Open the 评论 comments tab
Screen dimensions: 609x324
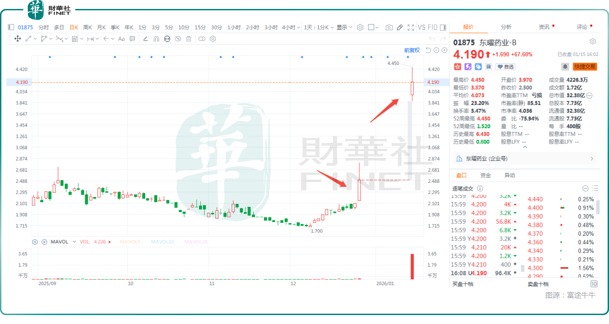pos(582,27)
